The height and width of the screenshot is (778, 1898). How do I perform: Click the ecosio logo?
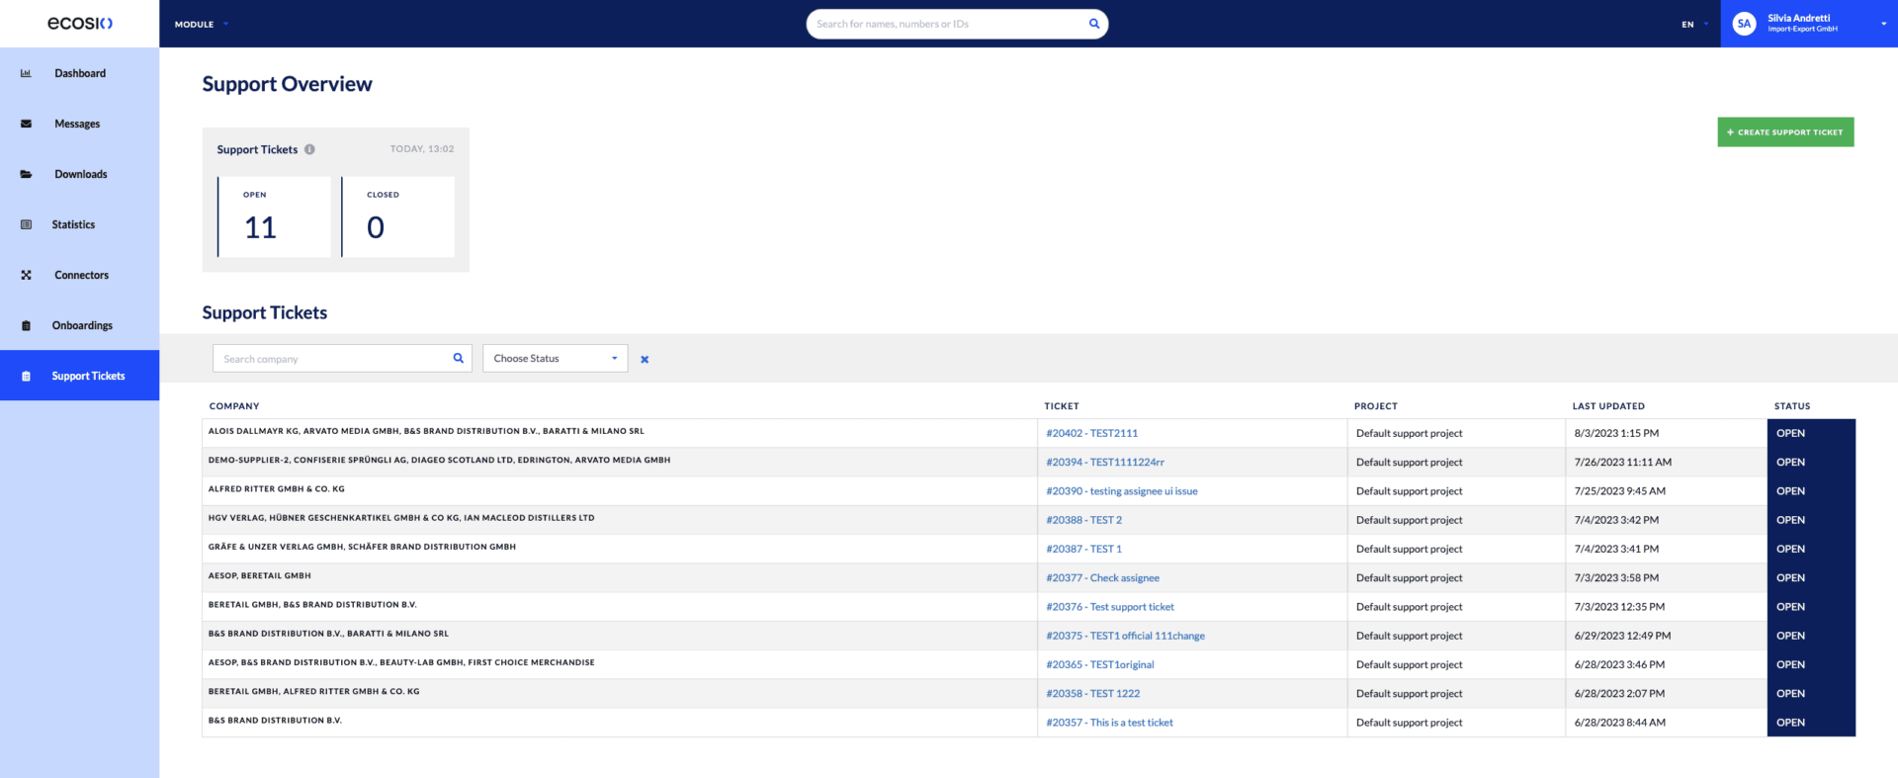(80, 23)
